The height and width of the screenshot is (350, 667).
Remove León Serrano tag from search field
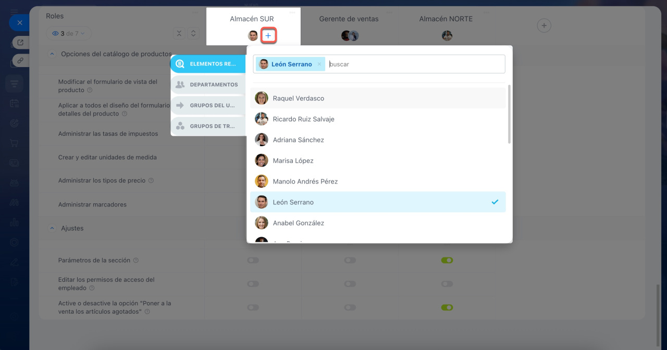(319, 64)
